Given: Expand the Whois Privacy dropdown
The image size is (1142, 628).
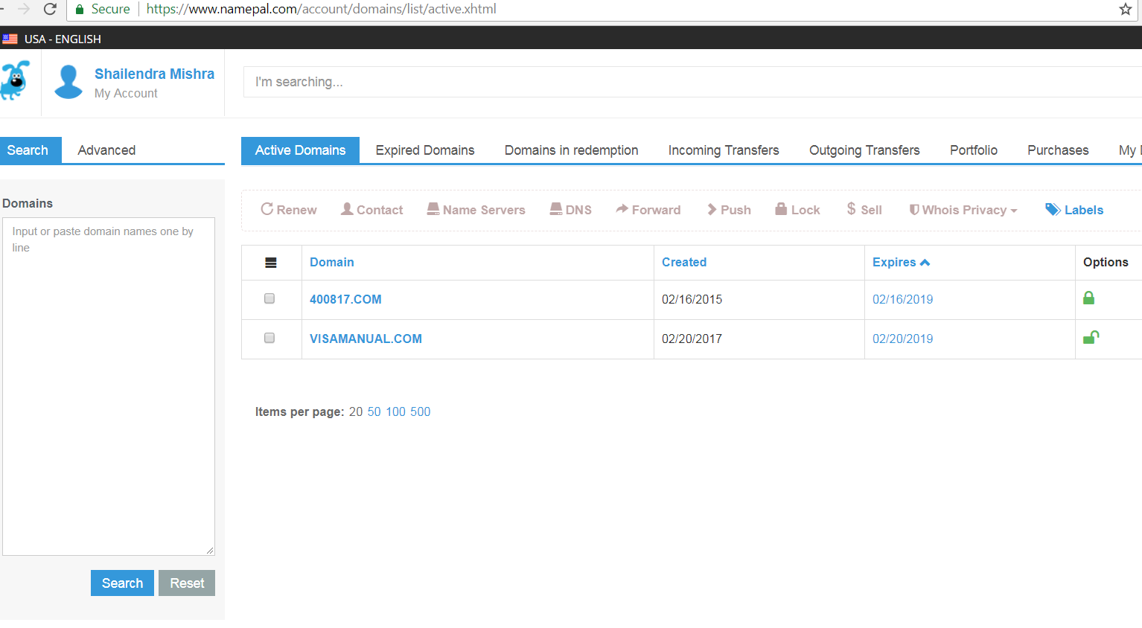Looking at the screenshot, I should [x=963, y=210].
